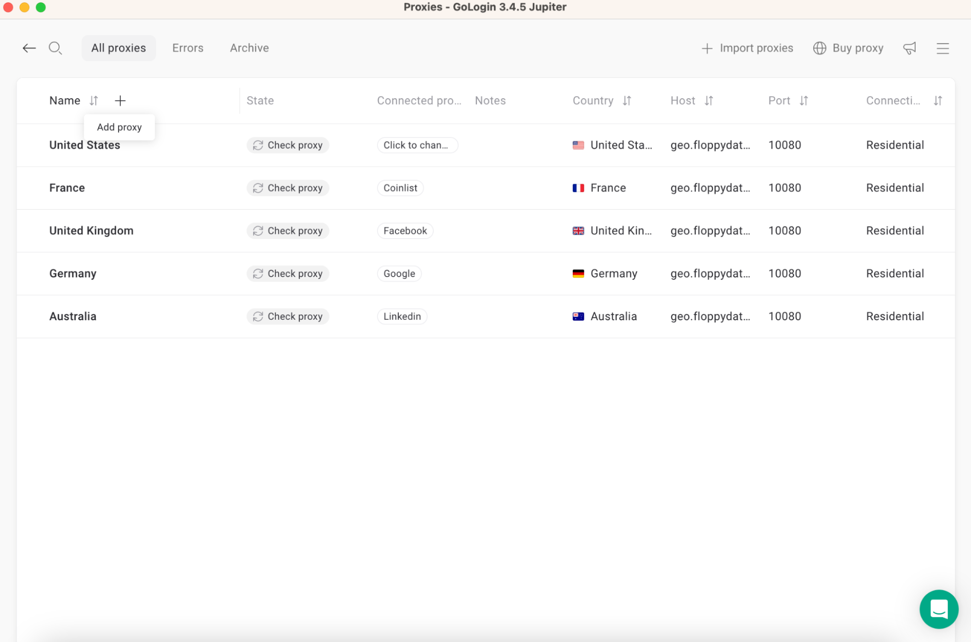The image size is (971, 642).
Task: Click the refresh icon in Australia row
Action: [x=258, y=316]
